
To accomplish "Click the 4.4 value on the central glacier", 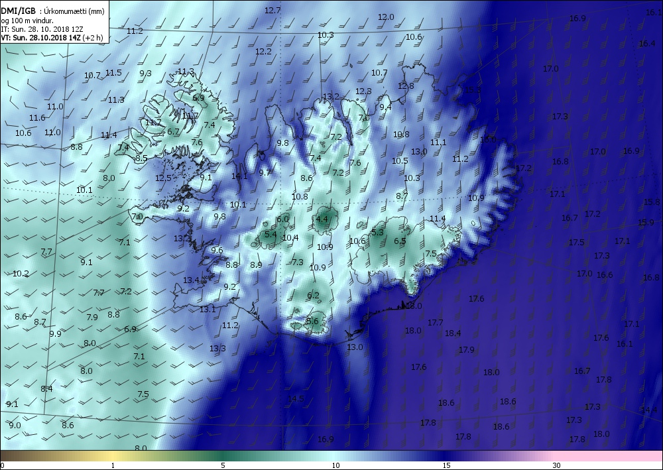I will pyautogui.click(x=322, y=219).
